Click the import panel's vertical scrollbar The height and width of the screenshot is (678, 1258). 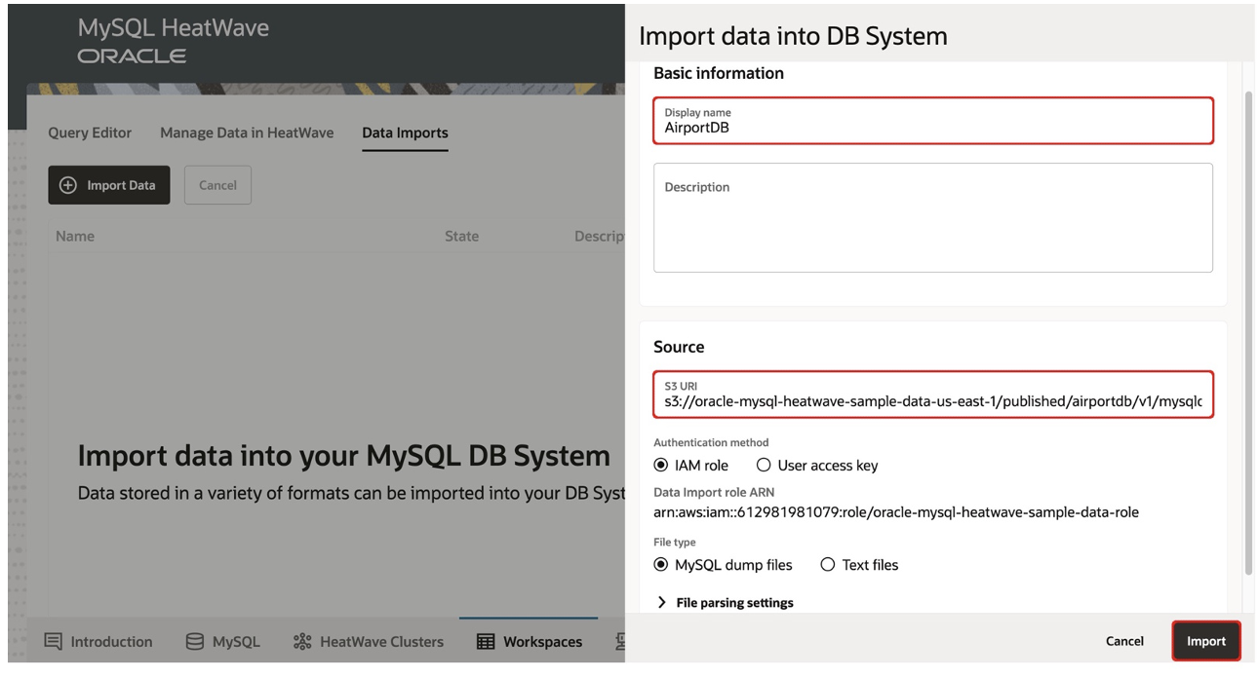coord(1249,331)
